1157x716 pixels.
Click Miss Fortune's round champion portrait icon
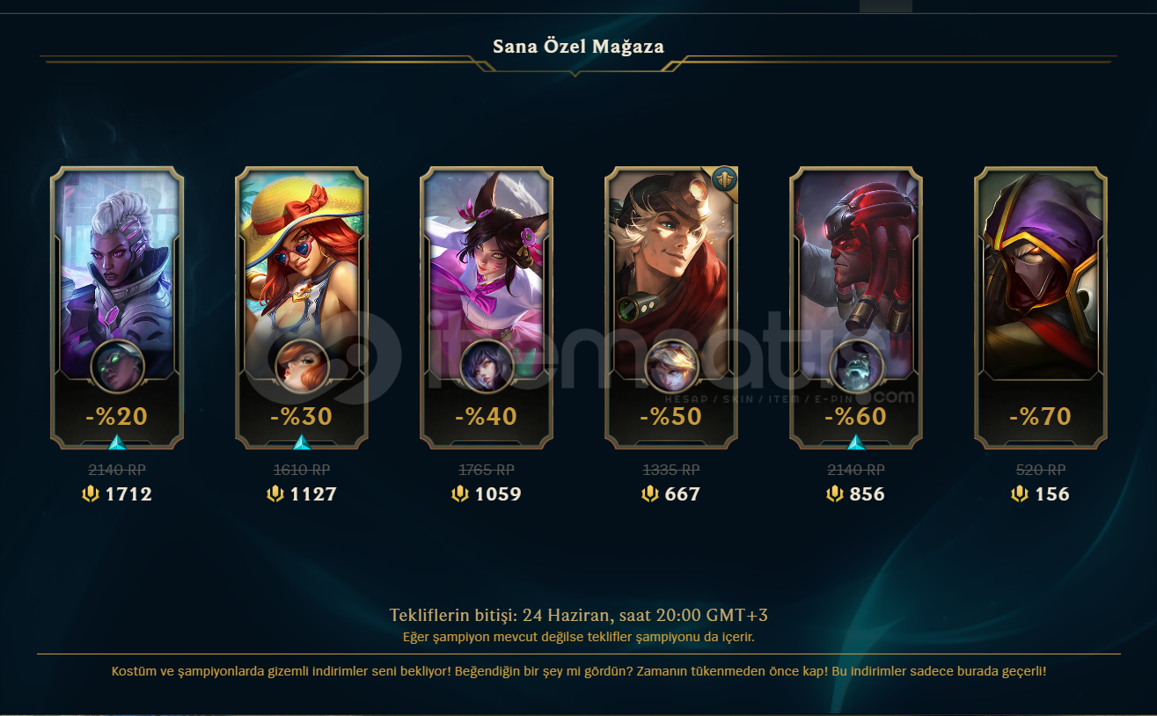pyautogui.click(x=302, y=367)
